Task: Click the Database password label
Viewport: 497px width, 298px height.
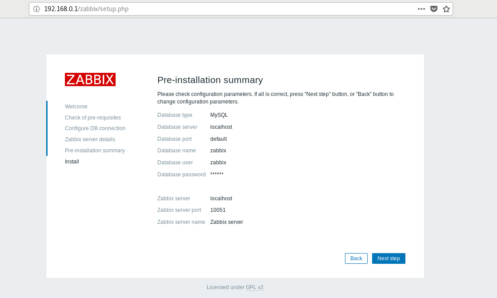Action: pos(181,175)
